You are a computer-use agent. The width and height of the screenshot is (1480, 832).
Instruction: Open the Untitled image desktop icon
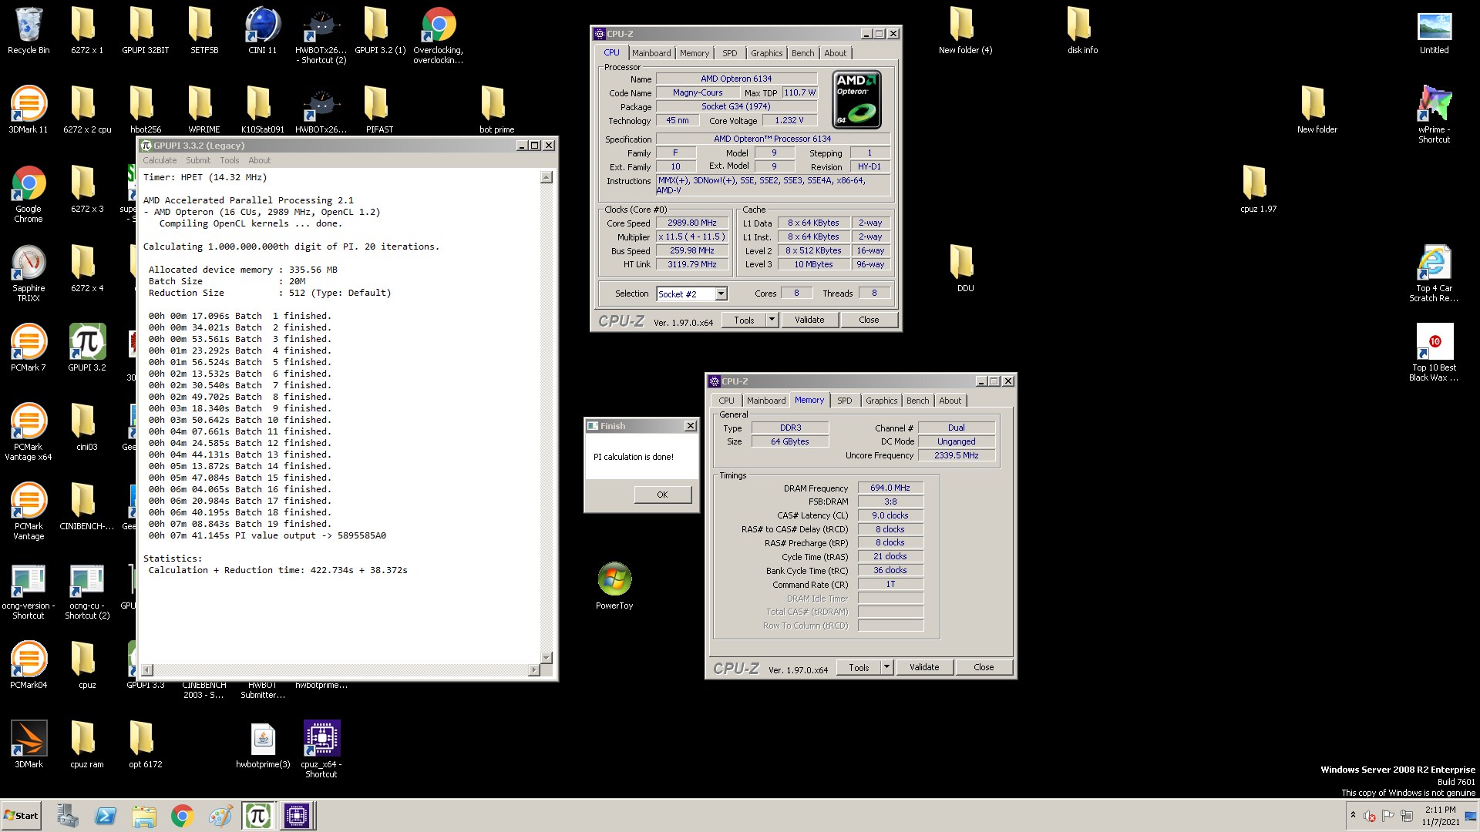1435,31
